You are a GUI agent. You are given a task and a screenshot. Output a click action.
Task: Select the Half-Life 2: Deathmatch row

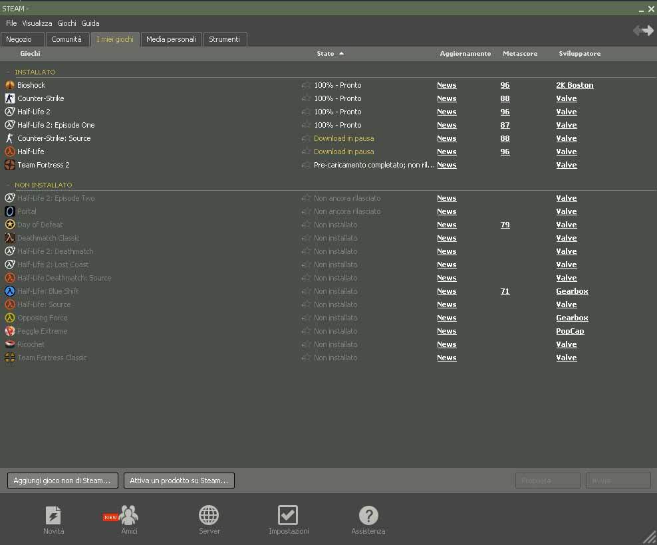(328, 251)
